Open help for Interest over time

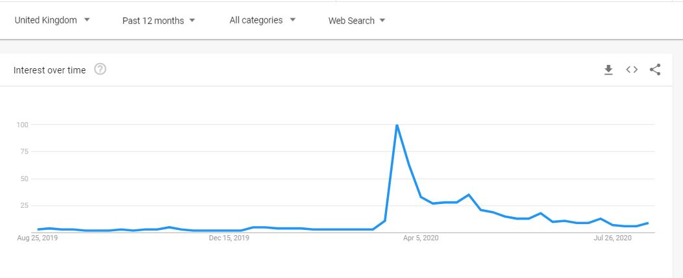[100, 69]
